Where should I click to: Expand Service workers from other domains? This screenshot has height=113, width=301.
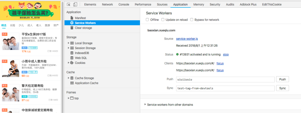145,104
